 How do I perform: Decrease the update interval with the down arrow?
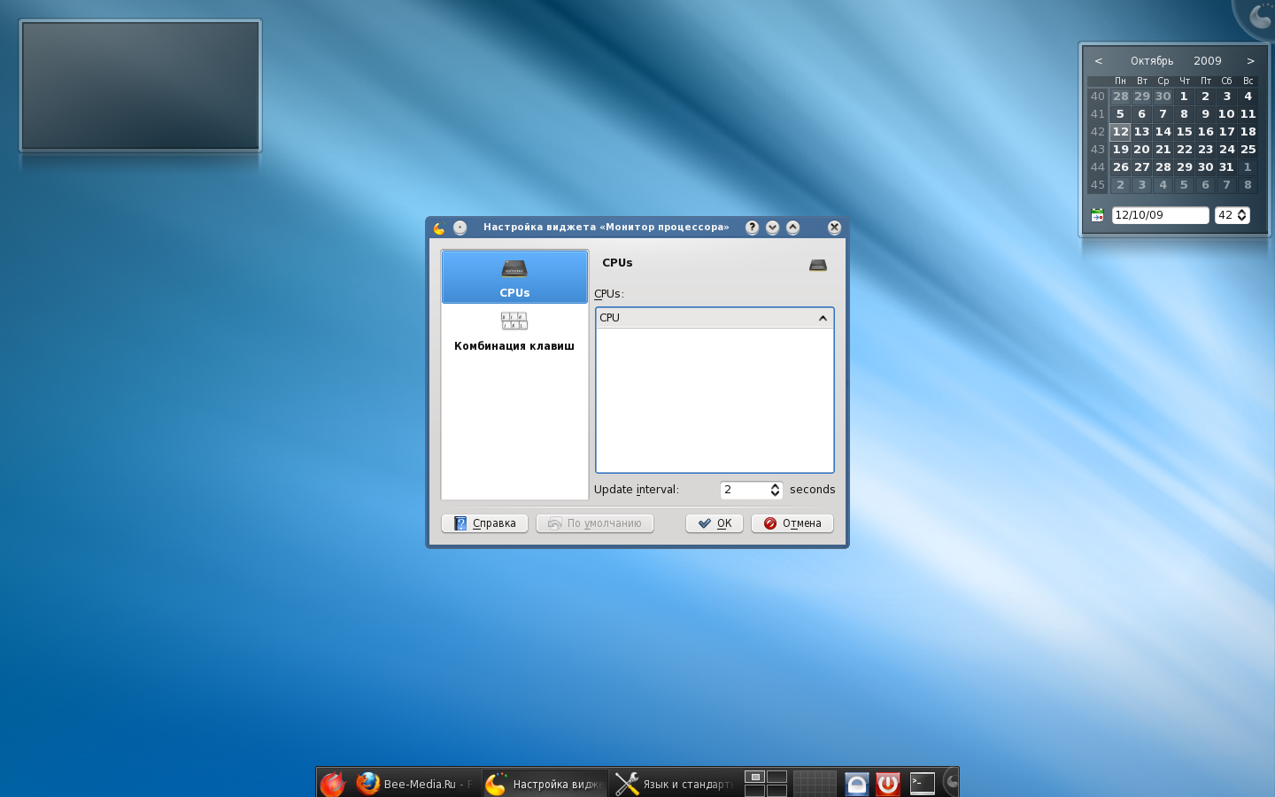(776, 494)
